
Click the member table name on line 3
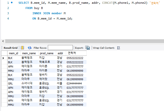57,13
